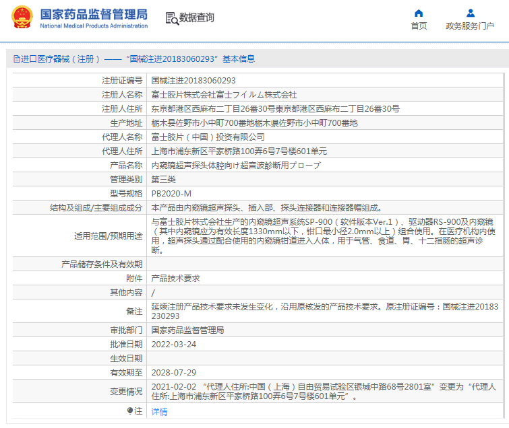Click 国家药品监督管理局 site title
This screenshot has height=428, width=509.
pos(94,14)
